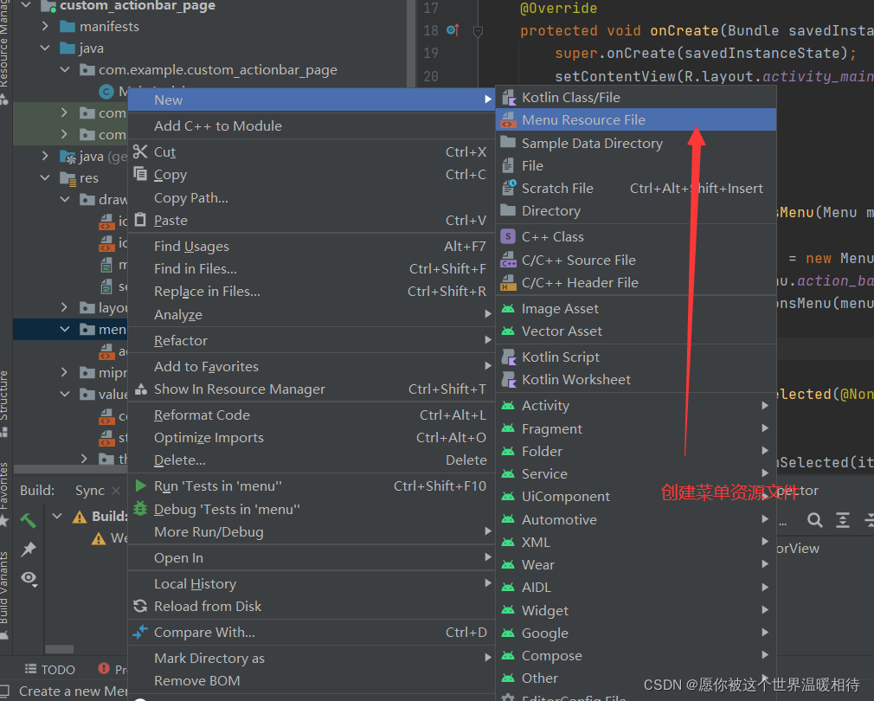Open the Refactor submenu
Image resolution: width=874 pixels, height=701 pixels.
point(312,340)
